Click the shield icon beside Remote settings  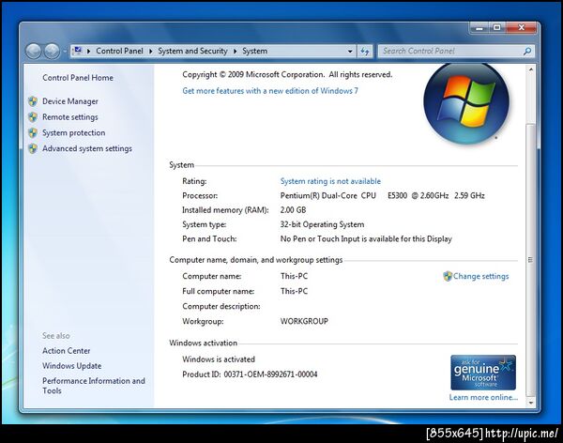click(33, 117)
